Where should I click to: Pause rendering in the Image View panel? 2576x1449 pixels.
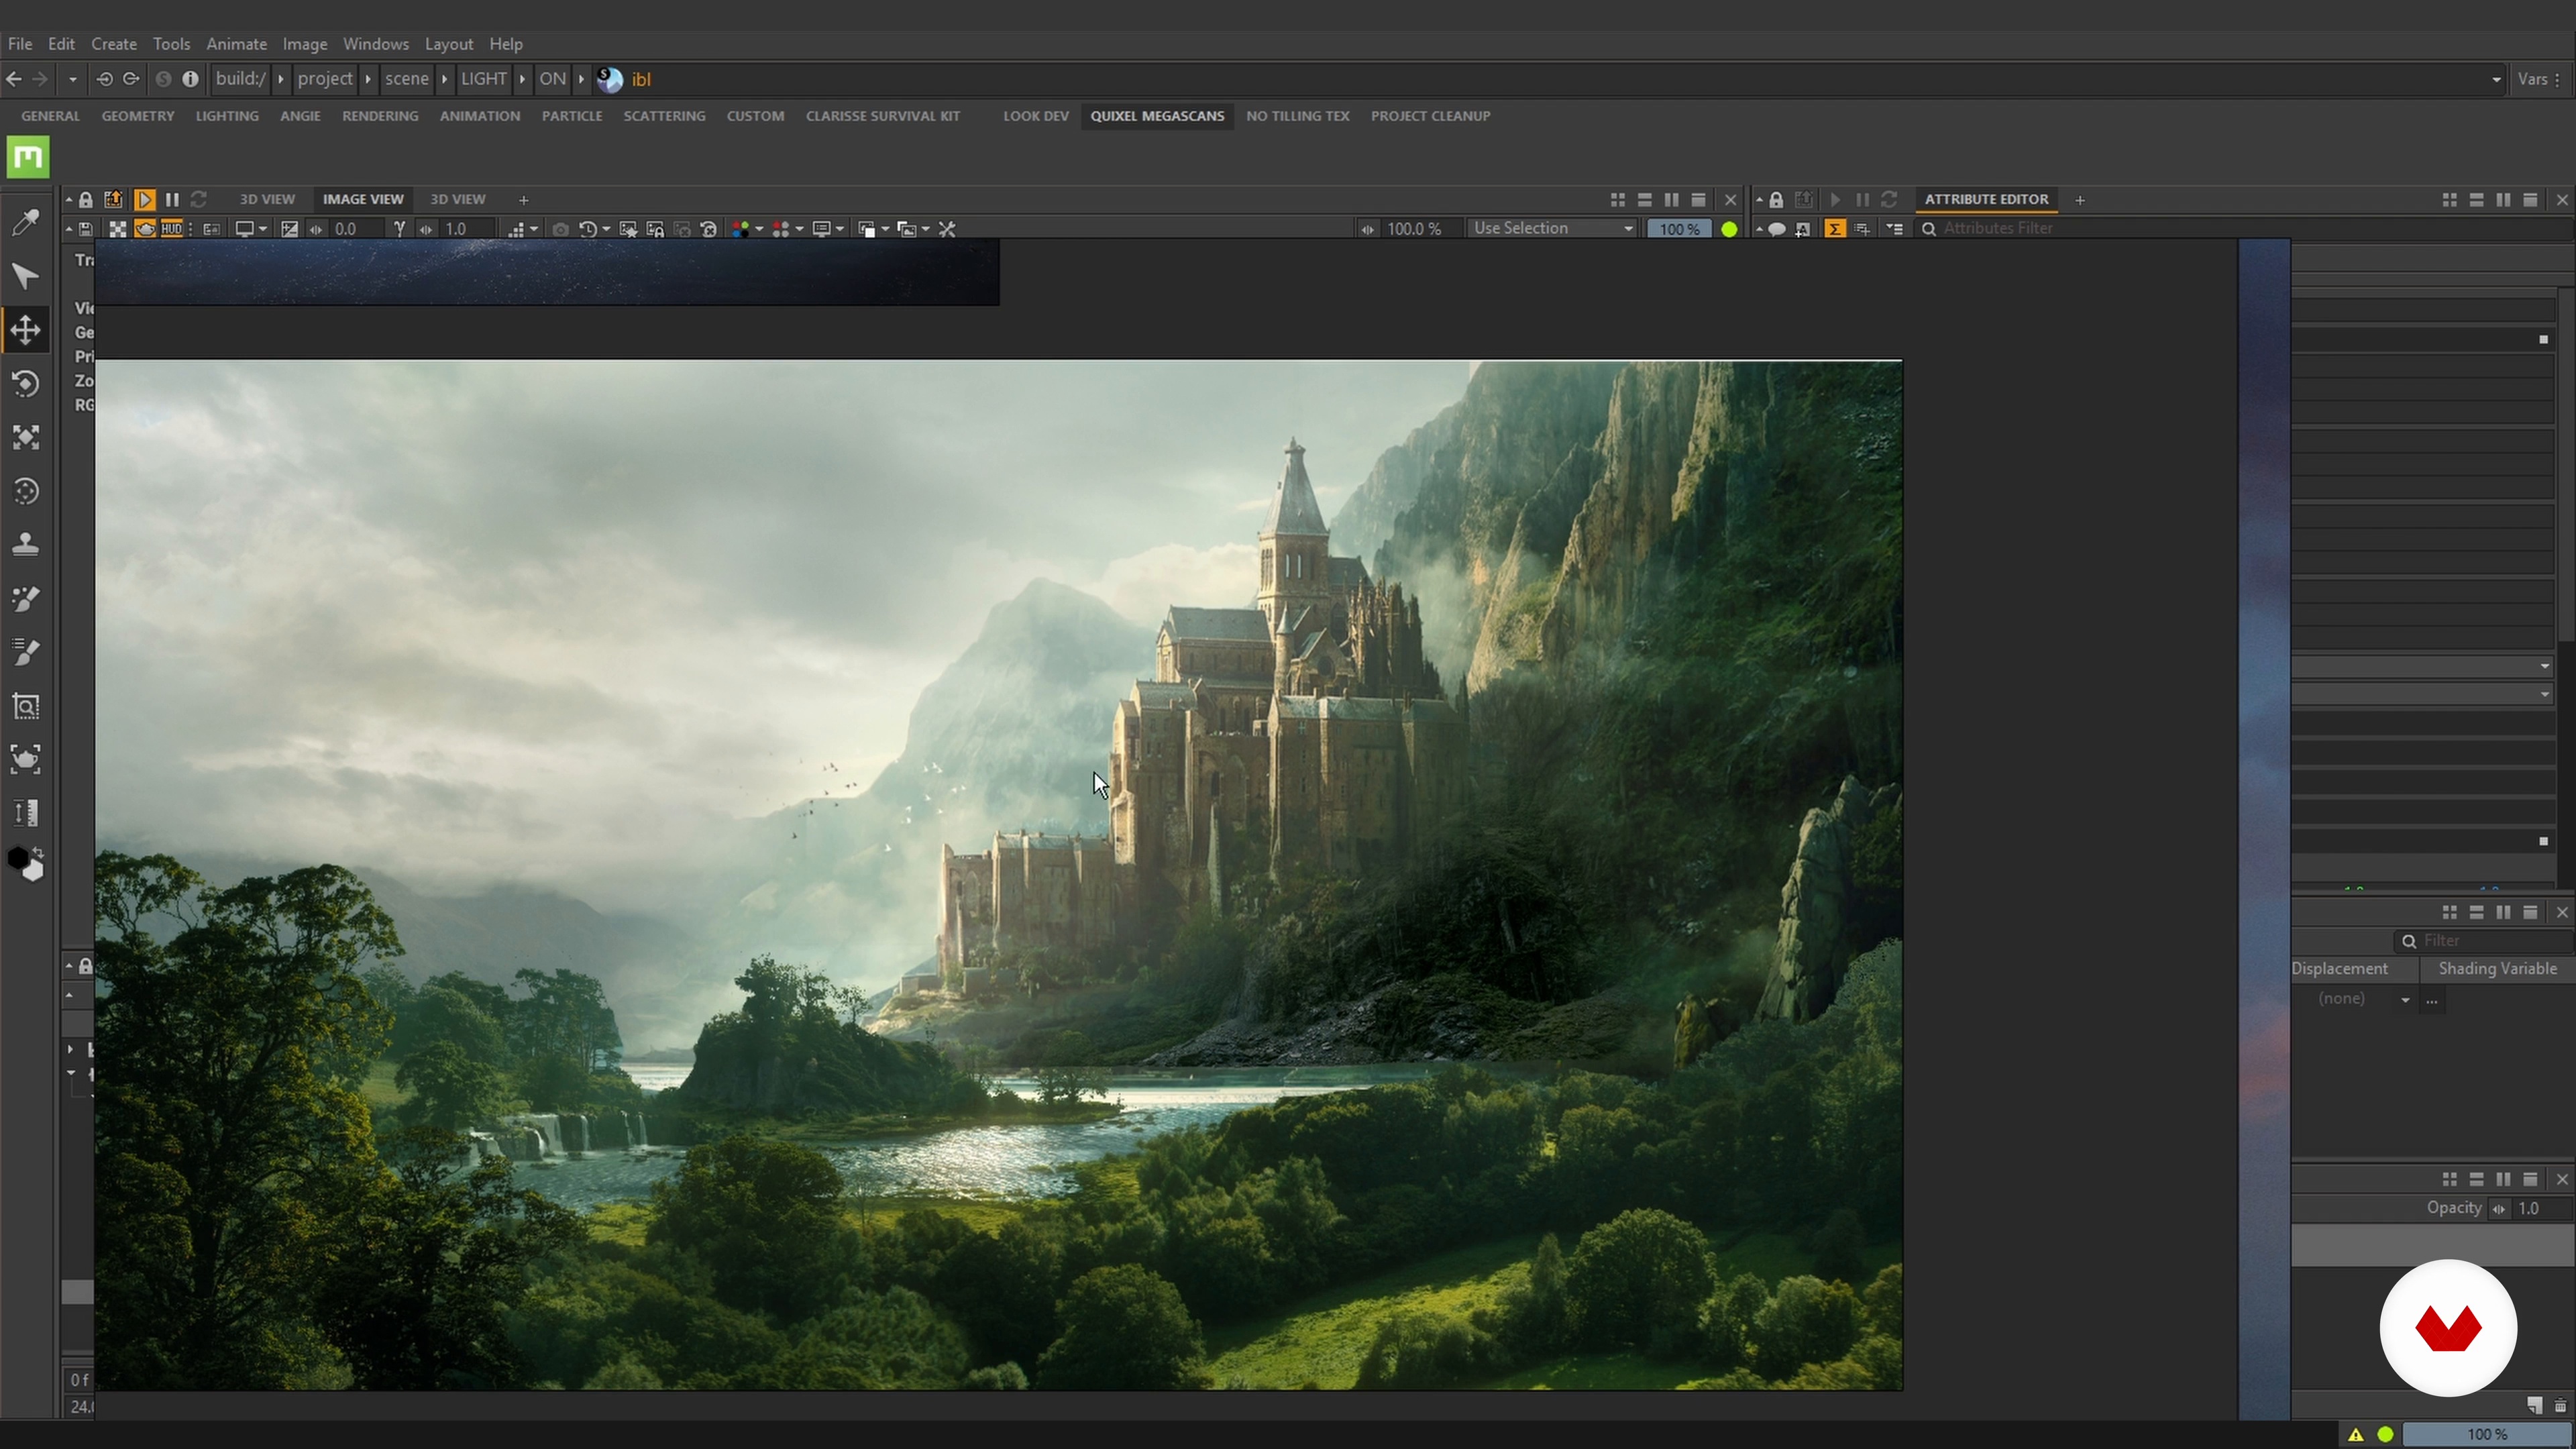pos(172,200)
